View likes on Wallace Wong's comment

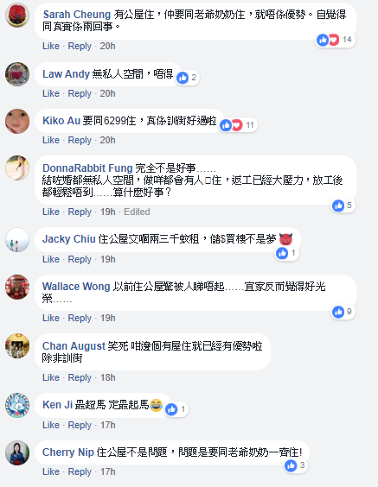point(343,312)
